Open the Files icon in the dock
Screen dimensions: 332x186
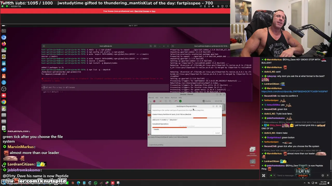click(x=4, y=50)
